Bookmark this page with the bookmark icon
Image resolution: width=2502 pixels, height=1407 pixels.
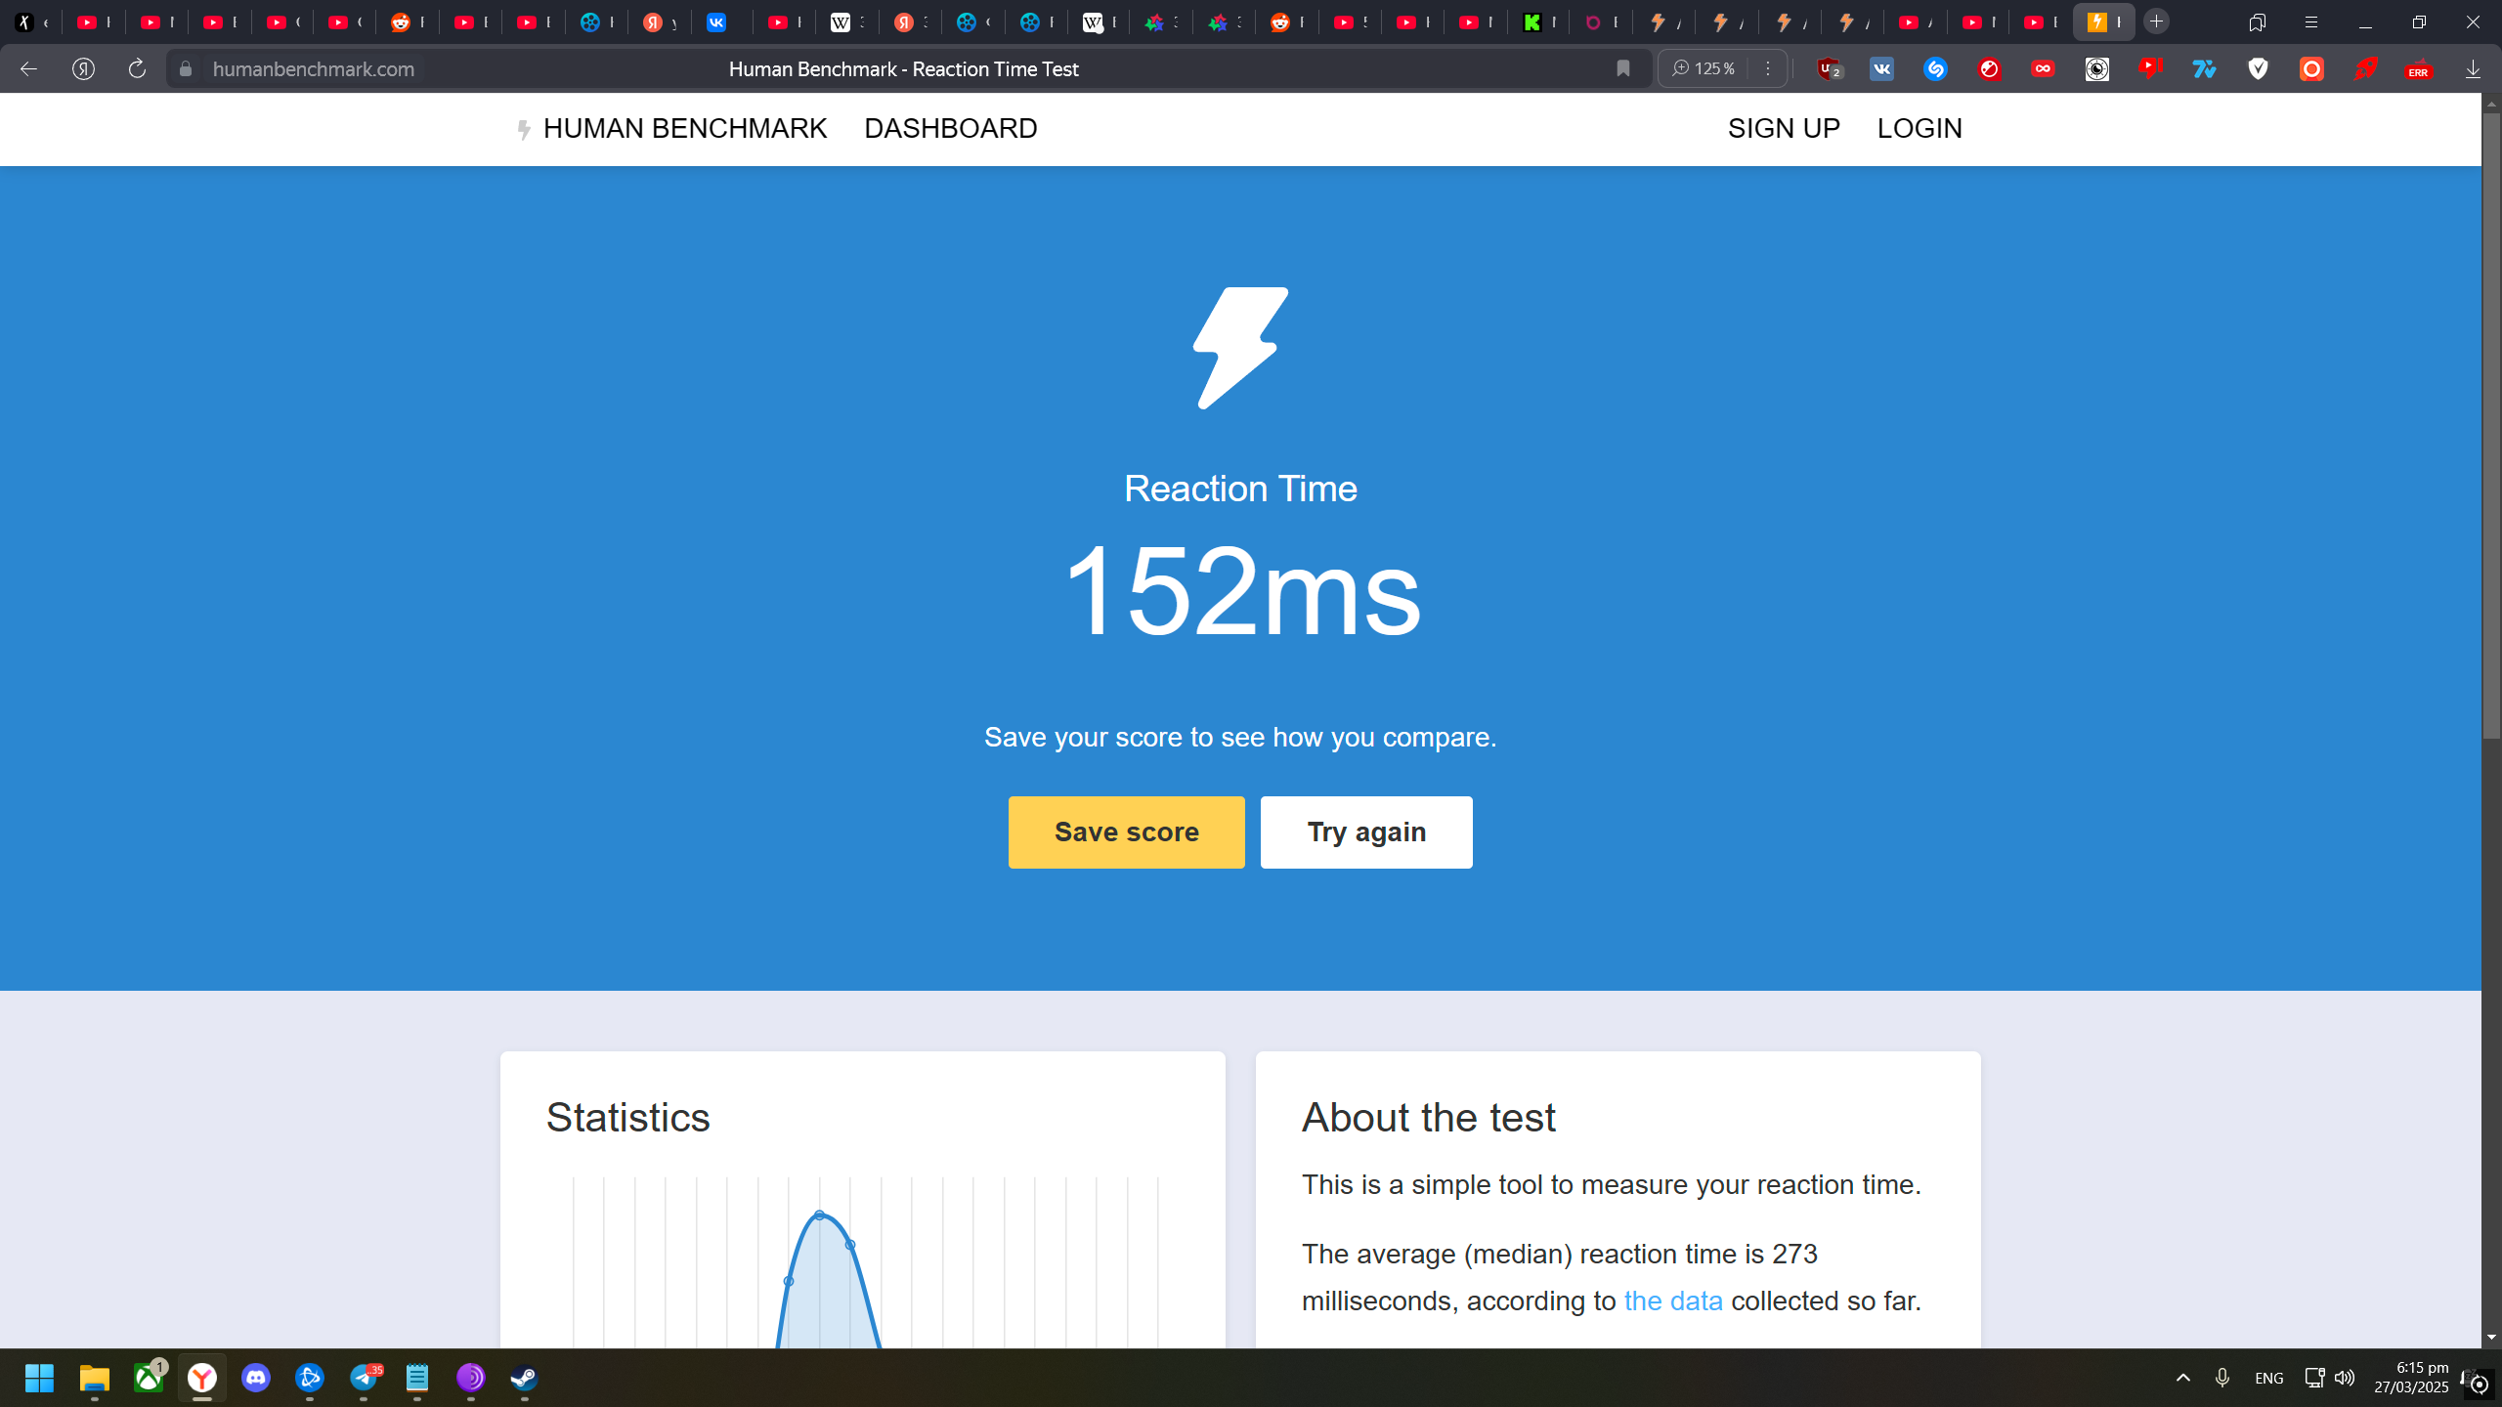coord(1623,68)
